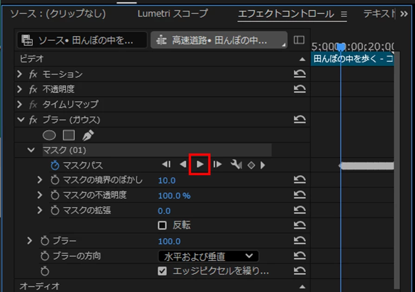This screenshot has width=415, height=292.
Task: Open ブラーの方向 dropdown 水平および垂直
Action: [208, 256]
